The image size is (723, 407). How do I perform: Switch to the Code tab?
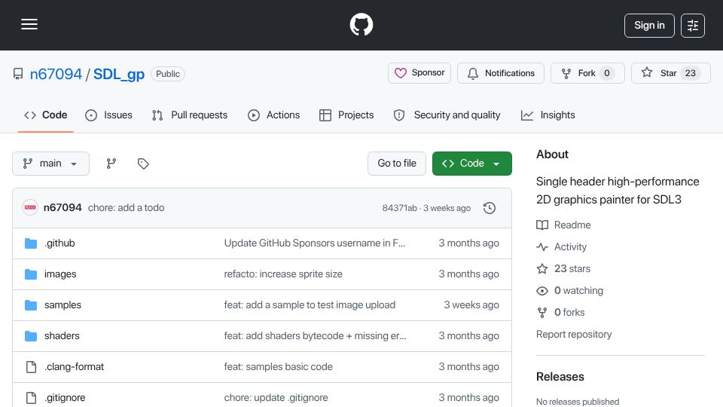[46, 115]
